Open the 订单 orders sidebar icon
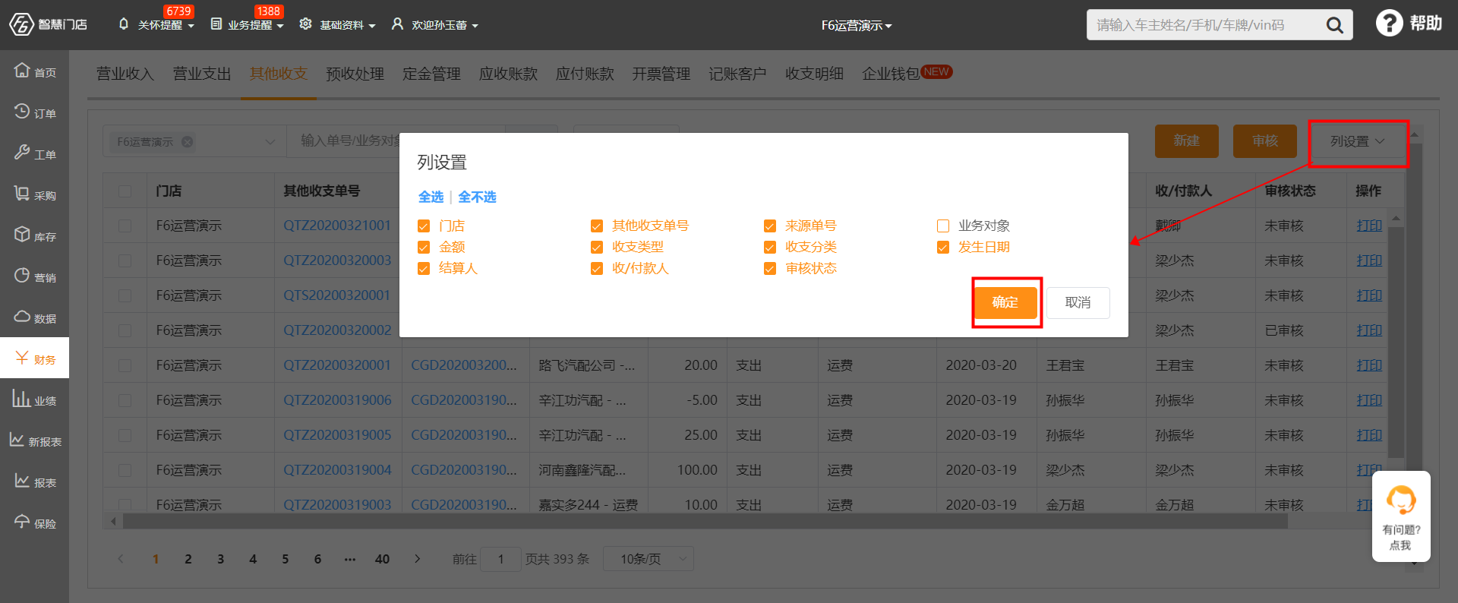1458x603 pixels. 22,112
